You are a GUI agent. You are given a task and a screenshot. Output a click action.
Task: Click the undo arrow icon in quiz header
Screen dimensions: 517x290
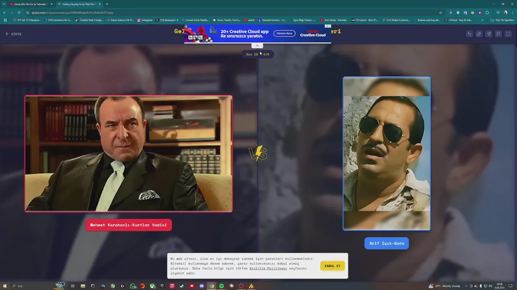point(469,34)
